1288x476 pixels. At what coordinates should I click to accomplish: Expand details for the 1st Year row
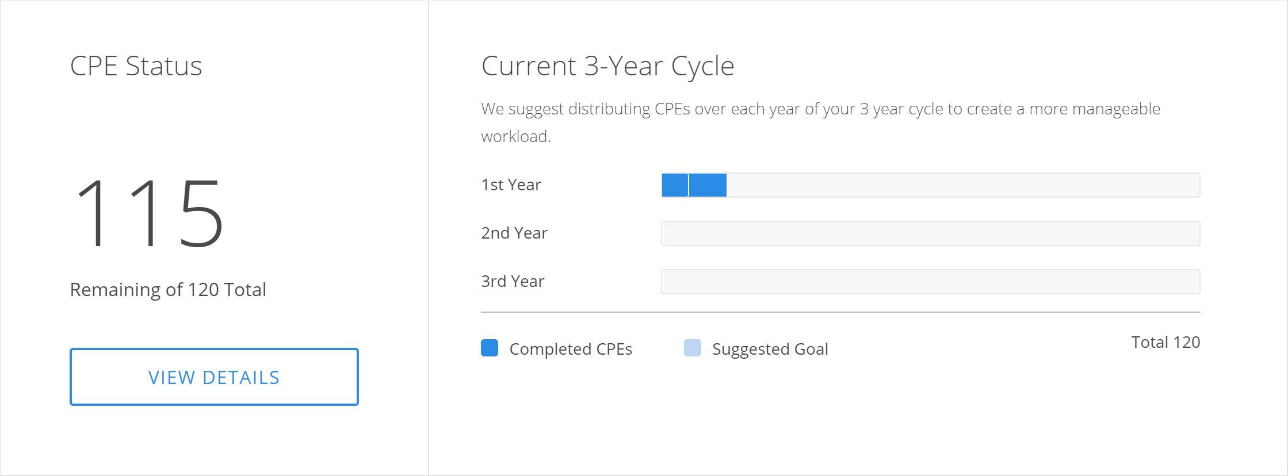click(511, 185)
